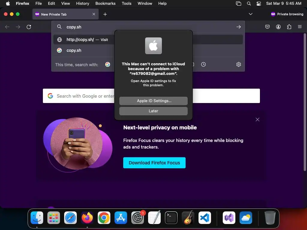The height and width of the screenshot is (230, 307).
Task: Click Later in the iCloud dialog
Action: tap(153, 111)
